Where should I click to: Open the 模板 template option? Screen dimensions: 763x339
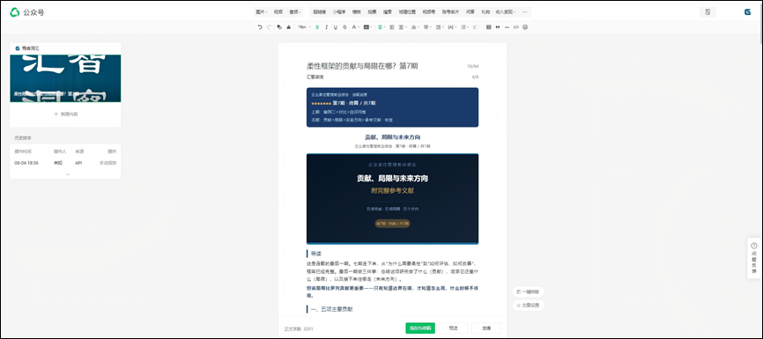(x=357, y=11)
